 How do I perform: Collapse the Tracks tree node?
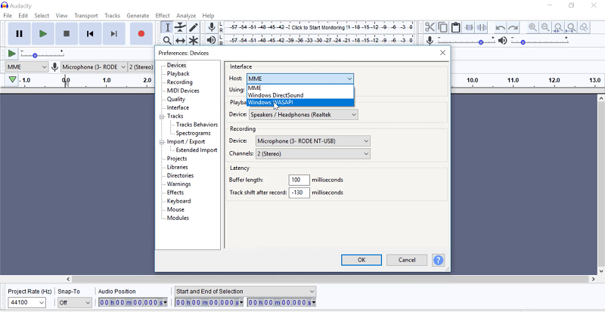tap(162, 116)
